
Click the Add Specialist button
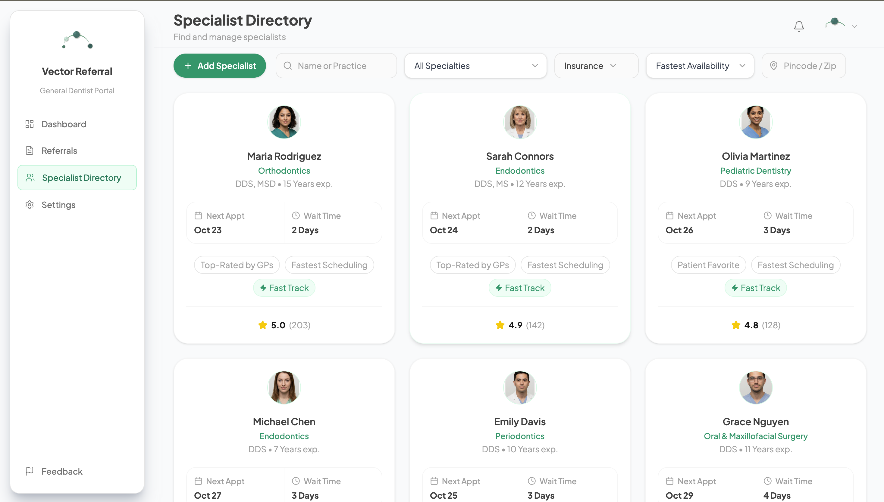(x=220, y=66)
